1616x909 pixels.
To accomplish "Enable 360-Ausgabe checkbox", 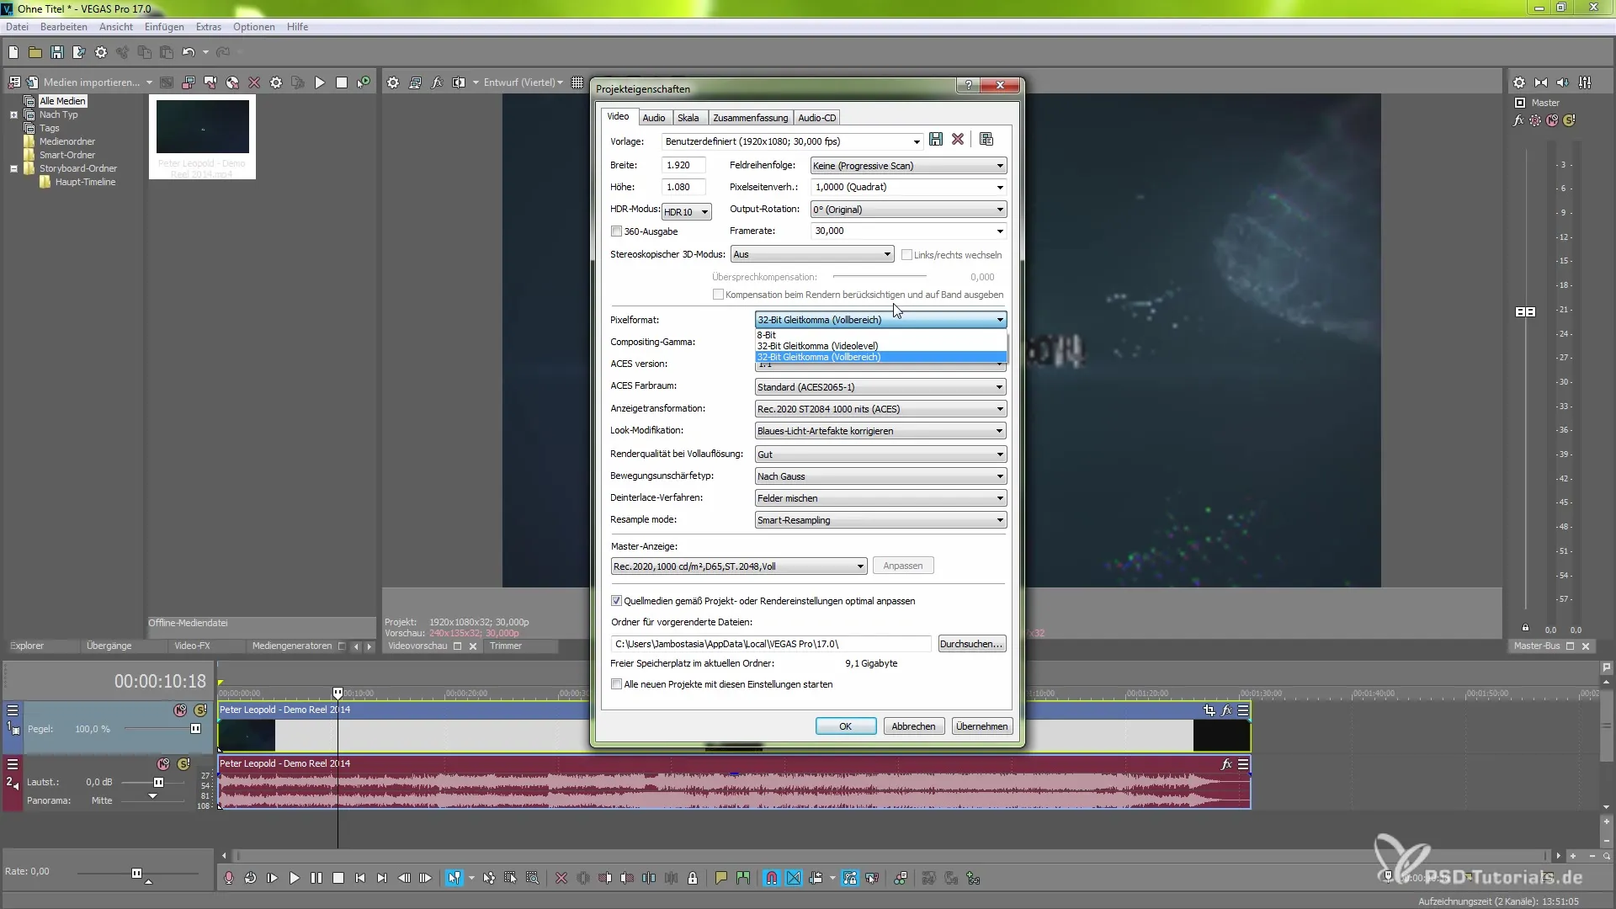I will (x=616, y=231).
